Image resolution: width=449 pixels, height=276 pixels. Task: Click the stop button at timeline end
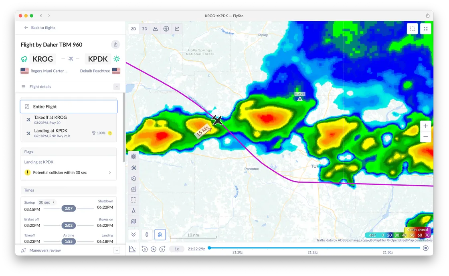pyautogui.click(x=426, y=248)
